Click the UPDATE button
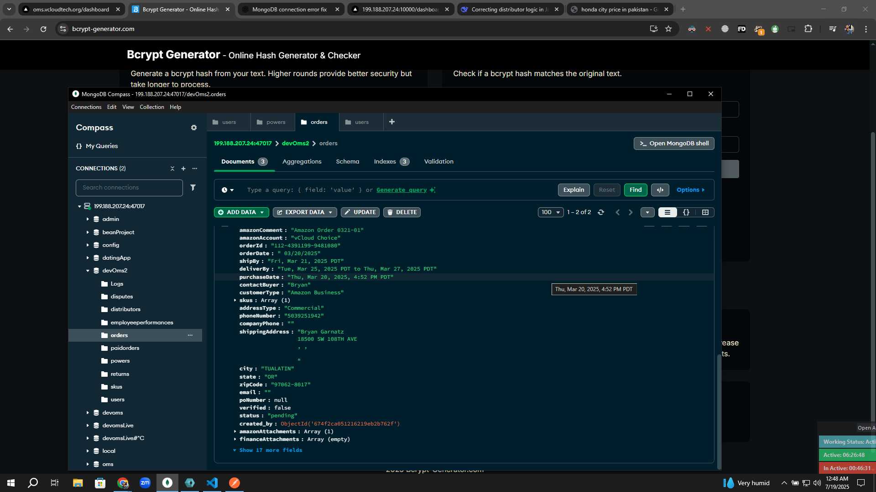The height and width of the screenshot is (492, 876). click(360, 212)
